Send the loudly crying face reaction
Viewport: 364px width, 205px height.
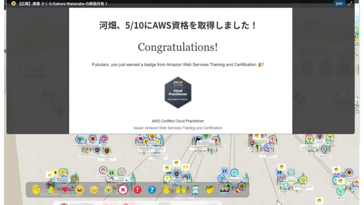[109, 190]
